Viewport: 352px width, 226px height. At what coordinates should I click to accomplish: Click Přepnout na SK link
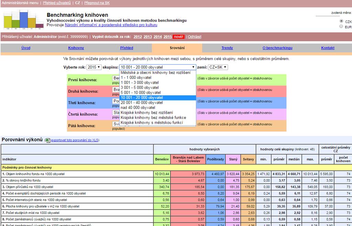pos(97,3)
